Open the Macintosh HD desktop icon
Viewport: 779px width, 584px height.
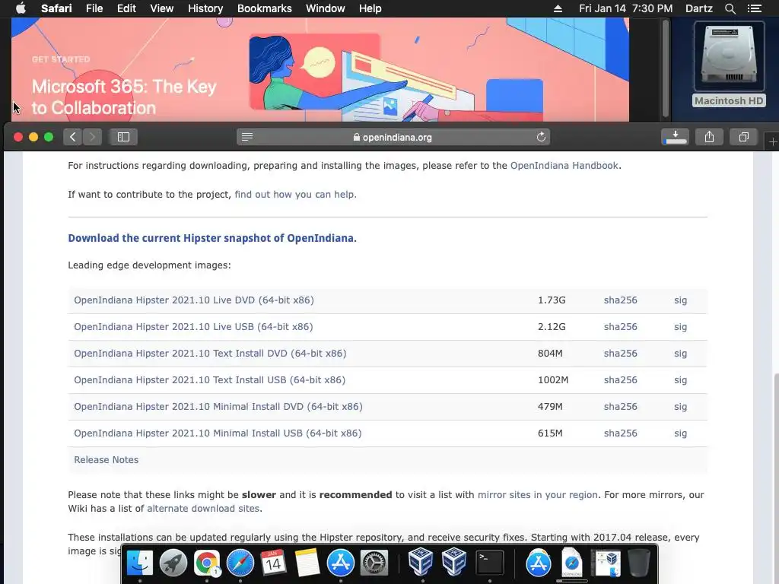pyautogui.click(x=729, y=64)
